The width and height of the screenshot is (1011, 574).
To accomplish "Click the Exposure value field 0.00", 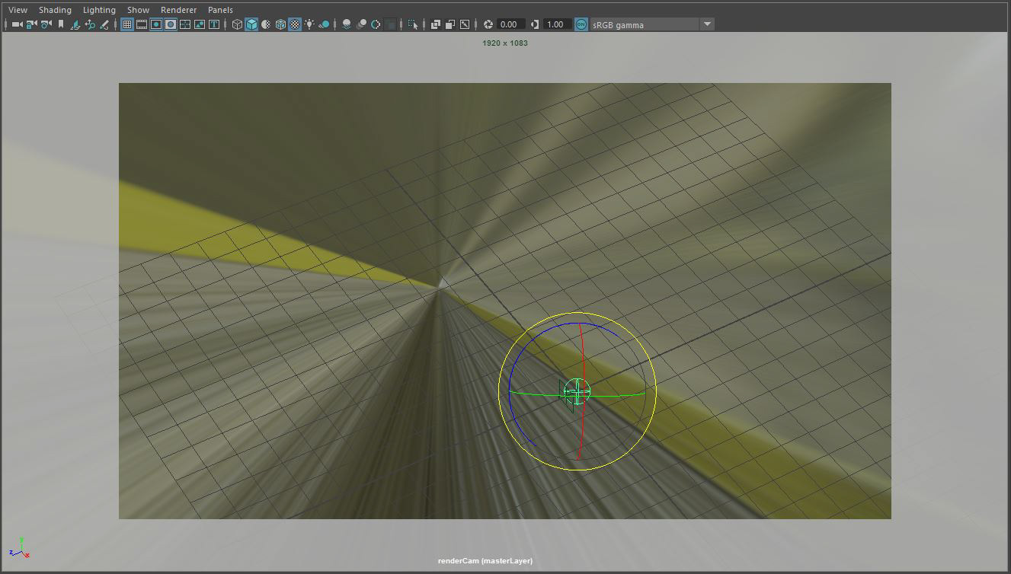I will (x=510, y=24).
